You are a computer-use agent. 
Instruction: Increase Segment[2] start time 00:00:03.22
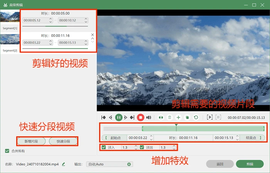(x=51, y=41)
